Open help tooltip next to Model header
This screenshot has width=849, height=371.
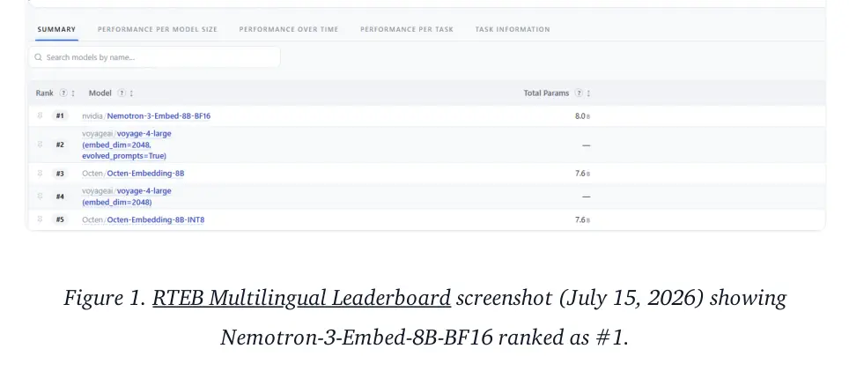(x=122, y=93)
